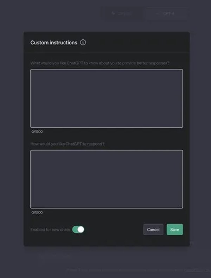This screenshot has width=211, height=278.
Task: Click the 0/1500 counter under the first text box
Action: [x=37, y=132]
